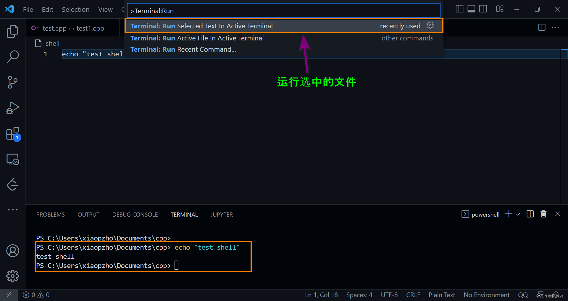The height and width of the screenshot is (301, 568).
Task: Choose Run Active File In Active Terminal
Action: pos(284,38)
